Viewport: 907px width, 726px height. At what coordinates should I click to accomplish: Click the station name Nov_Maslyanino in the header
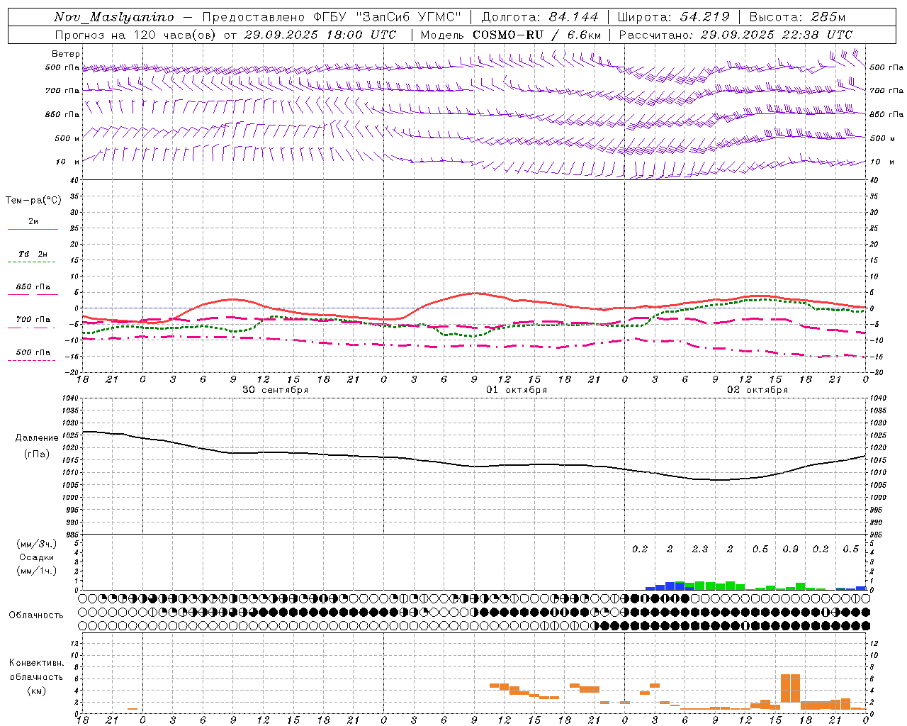tap(114, 17)
